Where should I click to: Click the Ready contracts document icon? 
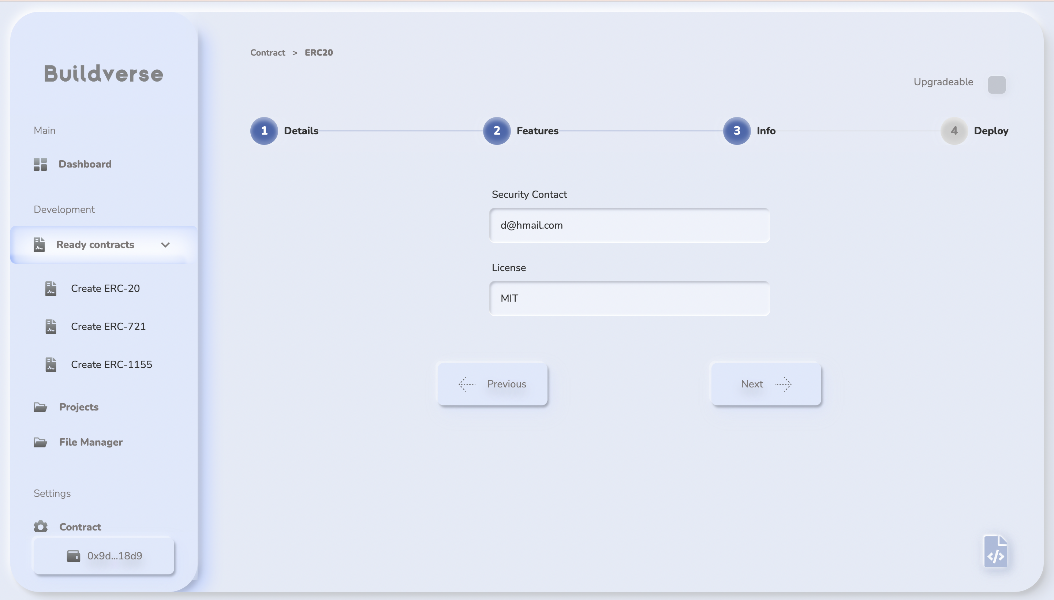pyautogui.click(x=39, y=244)
